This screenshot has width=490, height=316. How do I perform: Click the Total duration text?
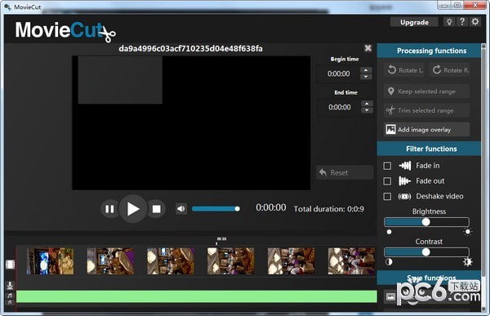coord(329,209)
